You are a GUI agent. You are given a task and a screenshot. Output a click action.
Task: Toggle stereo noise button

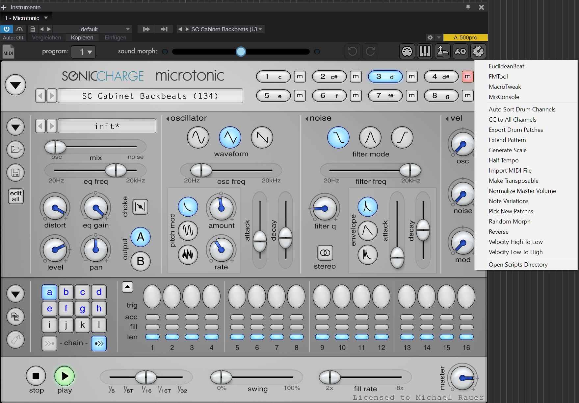click(325, 253)
